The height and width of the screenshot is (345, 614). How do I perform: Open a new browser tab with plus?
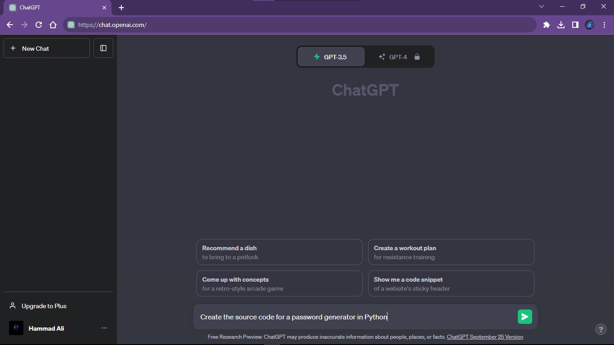point(121,8)
